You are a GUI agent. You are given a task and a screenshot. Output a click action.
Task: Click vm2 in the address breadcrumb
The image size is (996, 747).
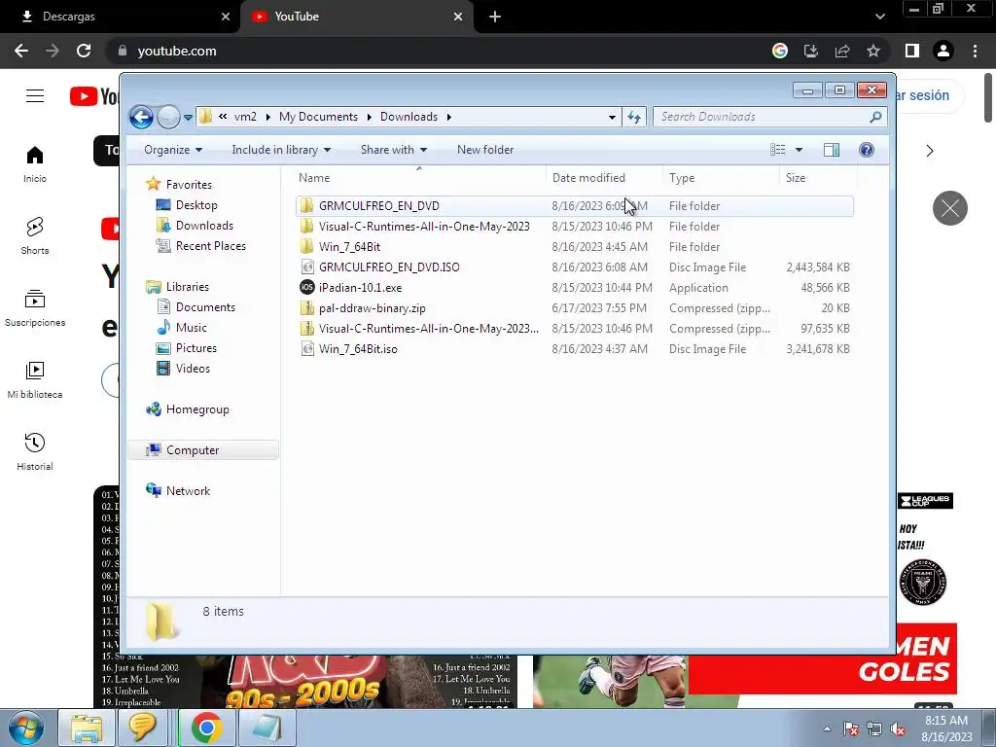pyautogui.click(x=245, y=117)
